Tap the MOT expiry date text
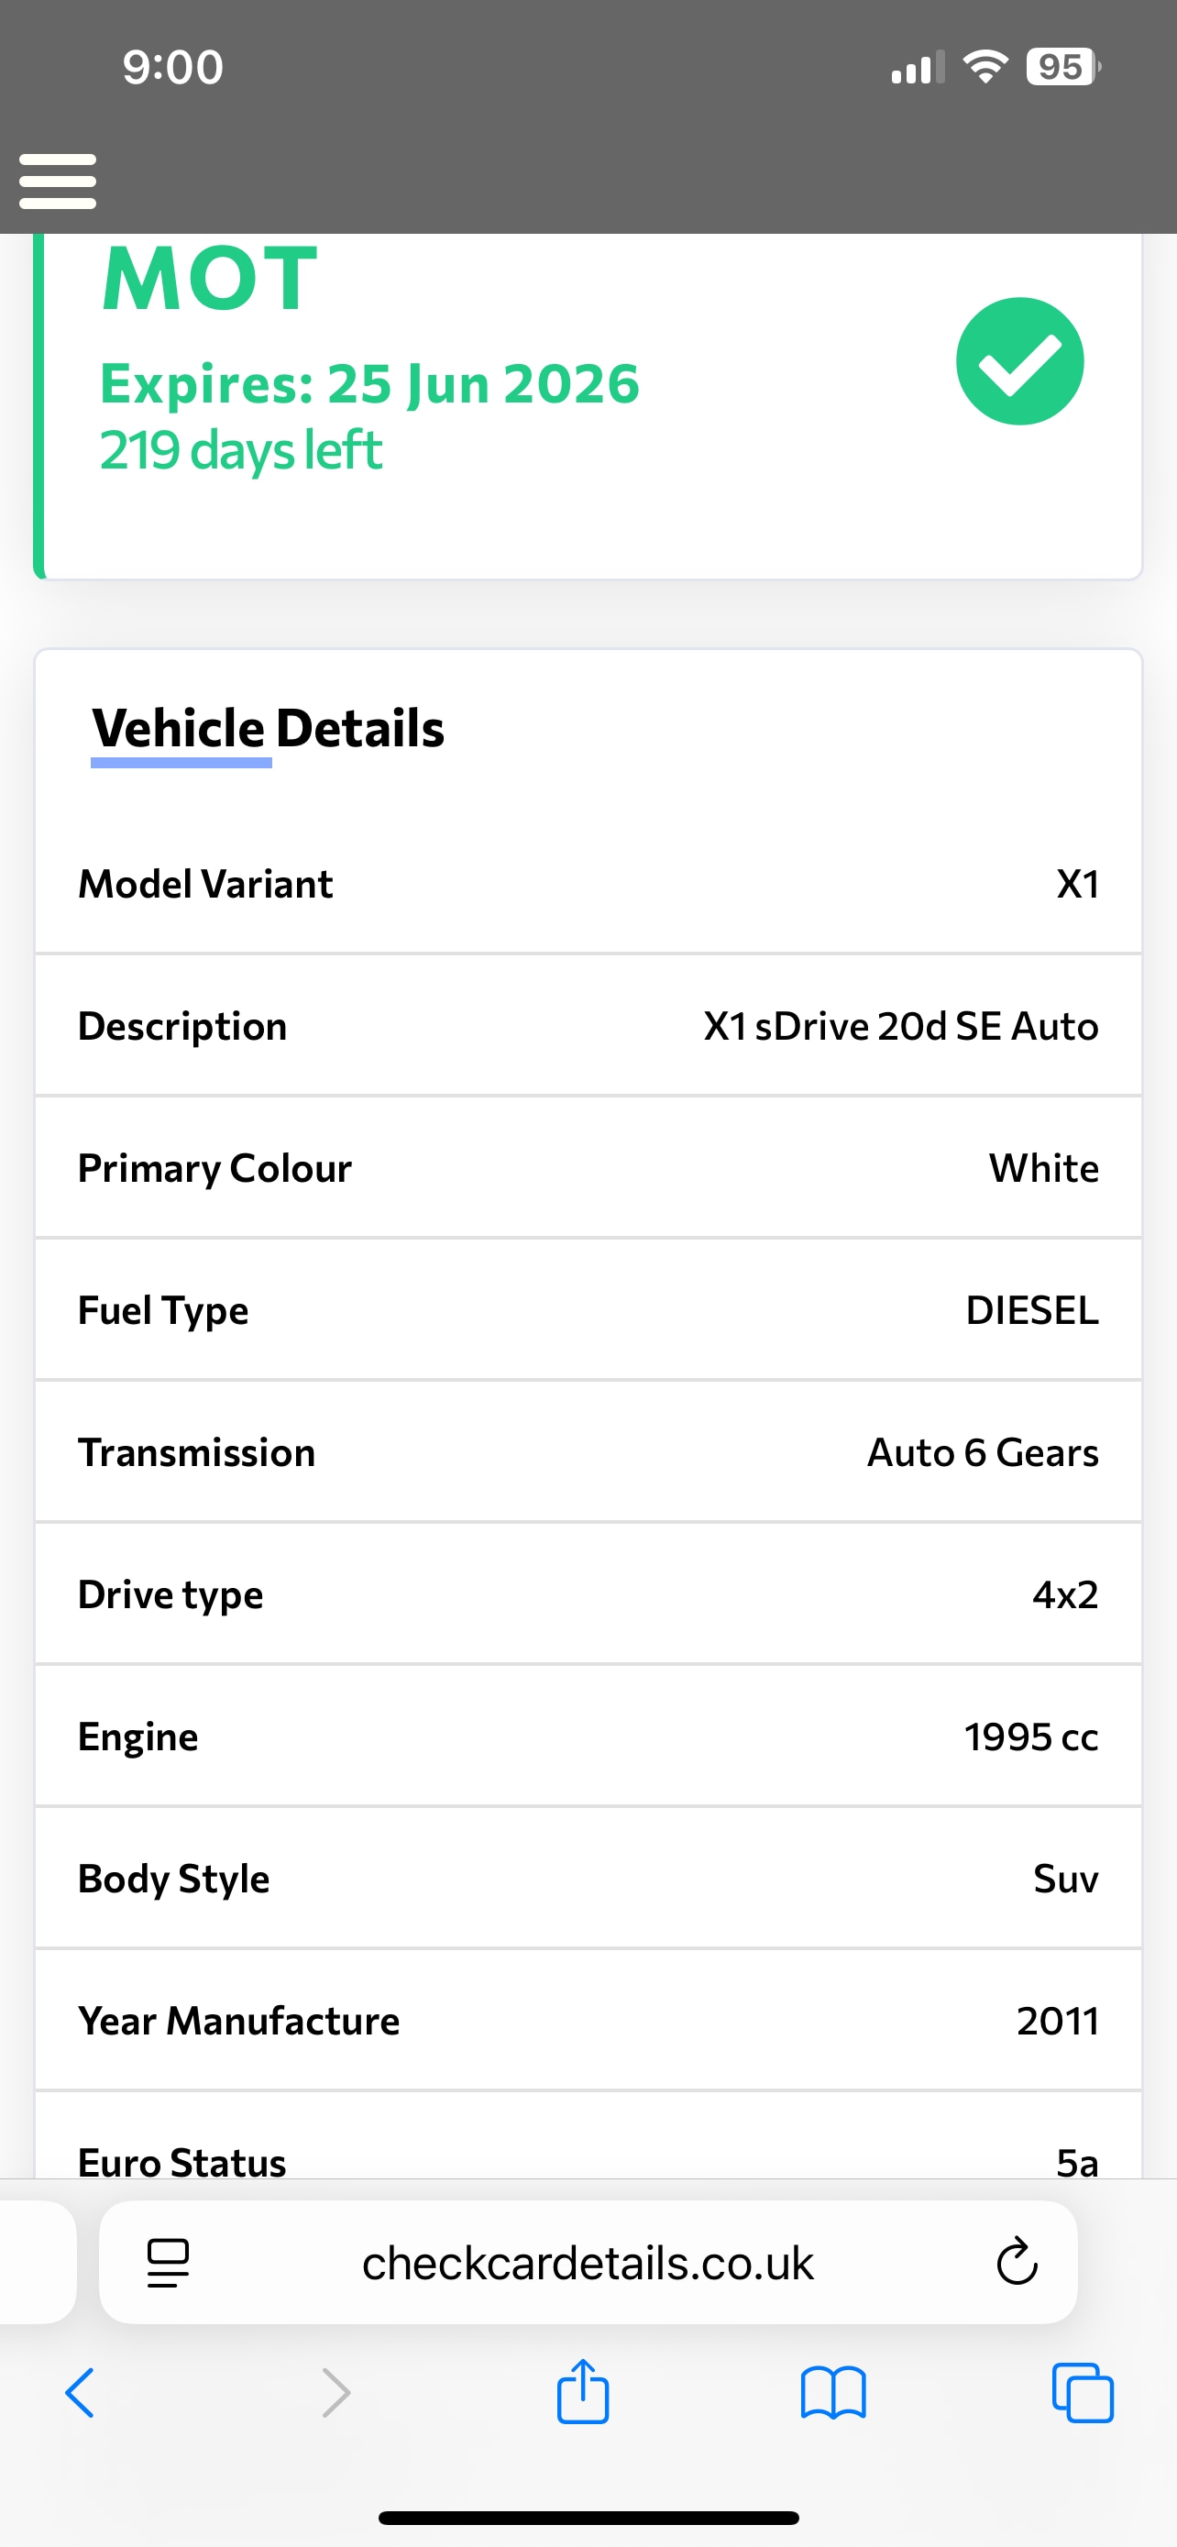This screenshot has width=1177, height=2547. [x=369, y=383]
